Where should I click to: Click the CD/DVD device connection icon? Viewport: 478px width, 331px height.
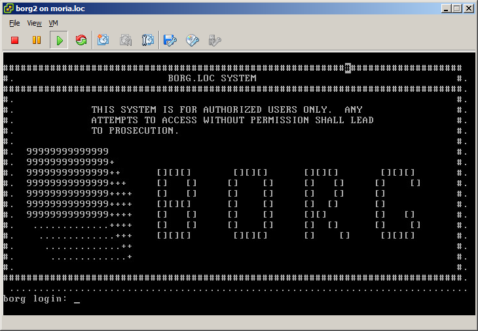193,40
